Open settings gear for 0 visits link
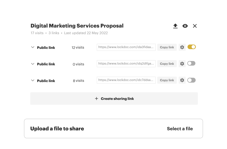This screenshot has height=149, width=227. pos(182,64)
